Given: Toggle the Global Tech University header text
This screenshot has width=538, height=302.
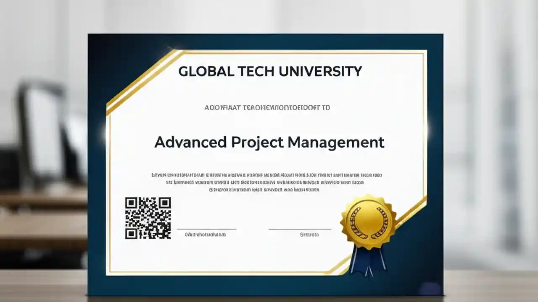Looking at the screenshot, I should 269,71.
